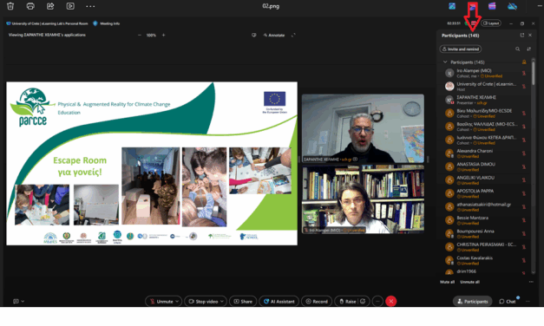The height and width of the screenshot is (326, 544).
Task: Click Invite and remind
Action: click(x=461, y=49)
